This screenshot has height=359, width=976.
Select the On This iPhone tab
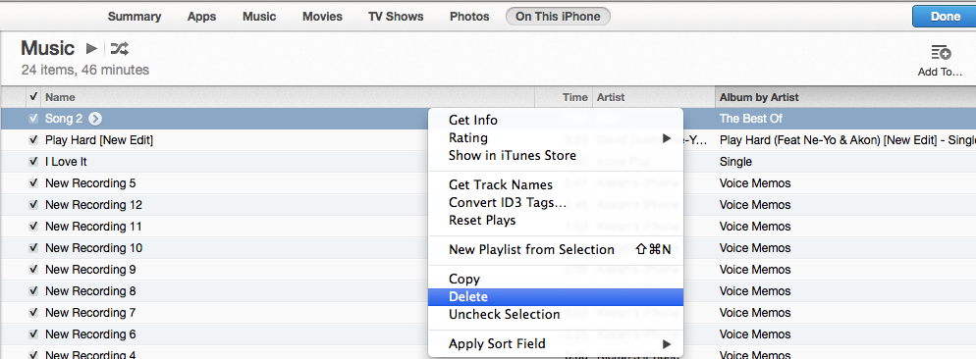pyautogui.click(x=558, y=17)
